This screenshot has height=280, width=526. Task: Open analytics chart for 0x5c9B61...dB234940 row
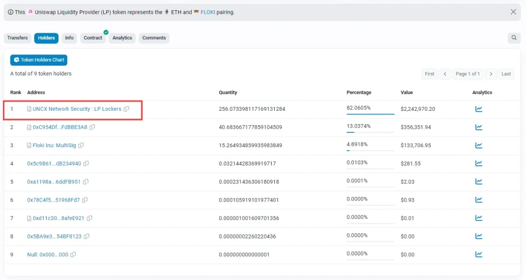pyautogui.click(x=479, y=164)
